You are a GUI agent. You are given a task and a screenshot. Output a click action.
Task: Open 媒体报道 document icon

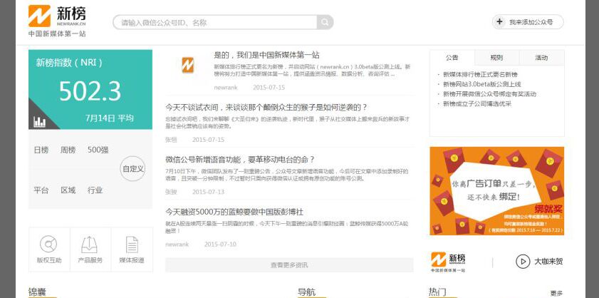coord(132,245)
